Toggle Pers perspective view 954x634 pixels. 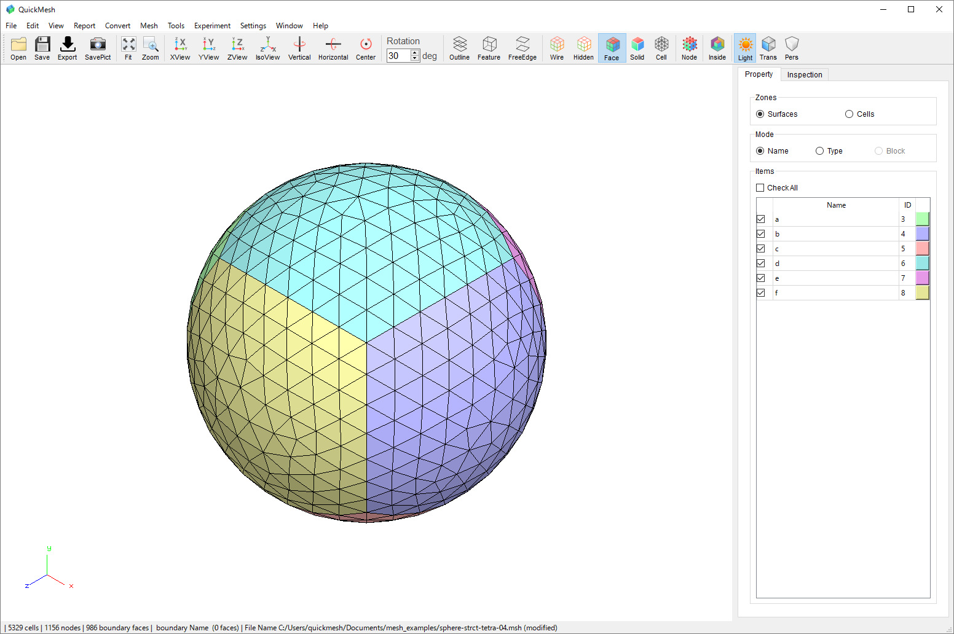(x=792, y=48)
